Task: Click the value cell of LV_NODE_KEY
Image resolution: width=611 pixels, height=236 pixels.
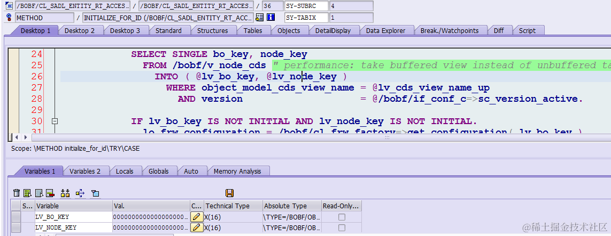Action: click(x=151, y=228)
